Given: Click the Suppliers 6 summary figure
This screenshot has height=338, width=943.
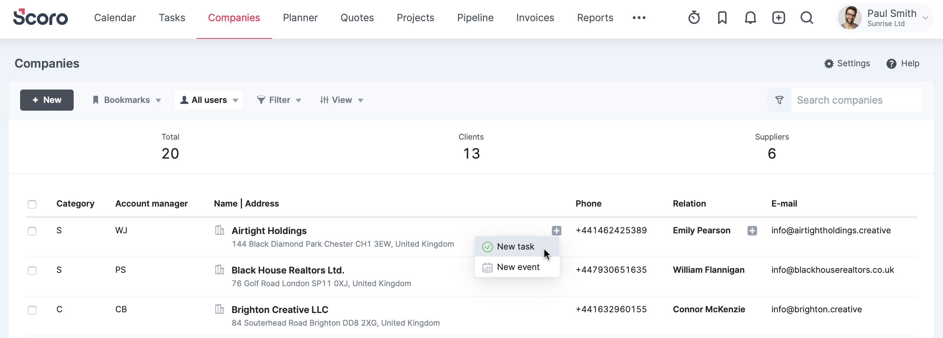Looking at the screenshot, I should click(772, 154).
